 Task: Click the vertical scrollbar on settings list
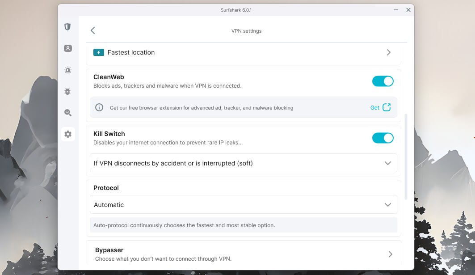click(x=406, y=157)
